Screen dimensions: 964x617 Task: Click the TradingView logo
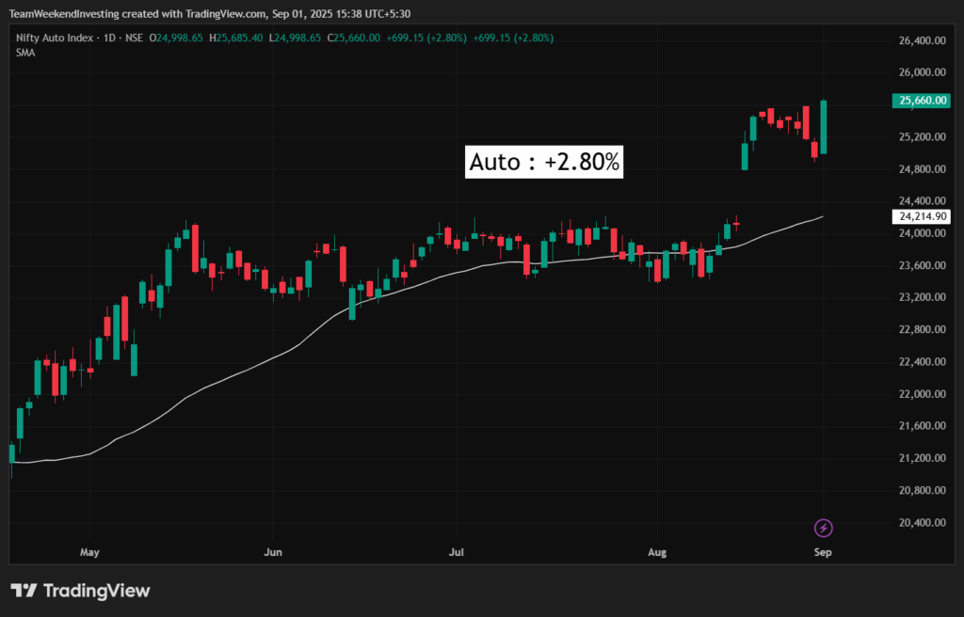[81, 592]
